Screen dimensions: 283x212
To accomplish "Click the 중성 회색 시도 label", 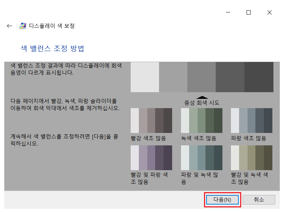I will (202, 103).
